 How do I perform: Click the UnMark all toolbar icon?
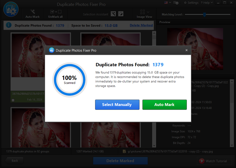point(55,12)
